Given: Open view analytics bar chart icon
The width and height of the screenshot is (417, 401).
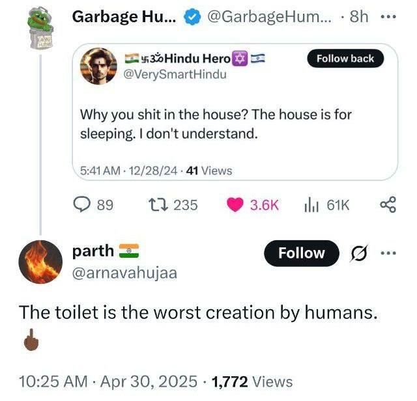Looking at the screenshot, I should click(x=310, y=204).
